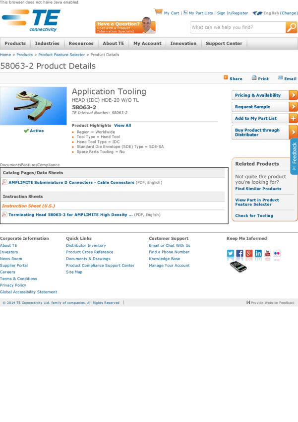This screenshot has height=422, width=298.
Task: Open the Resources menu
Action: (x=81, y=43)
